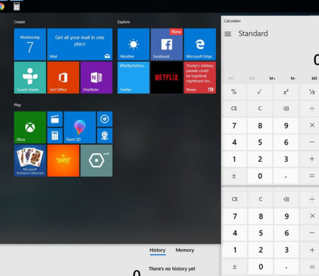
Task: Click the greyed MC memory clear button
Action: tap(231, 78)
